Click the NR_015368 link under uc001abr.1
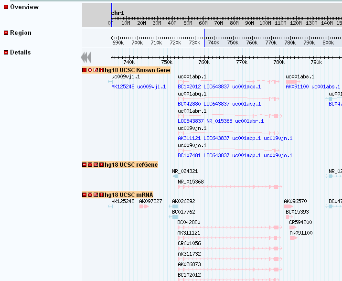This screenshot has width=342, height=281. point(219,121)
